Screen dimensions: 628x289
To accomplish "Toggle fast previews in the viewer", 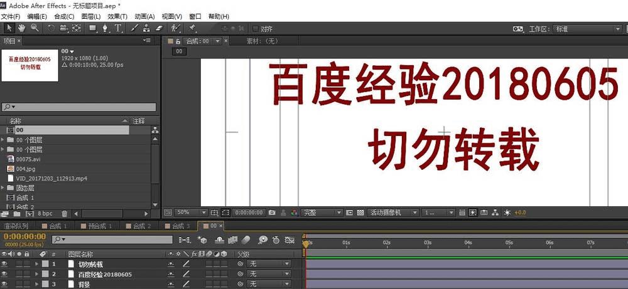I will pyautogui.click(x=474, y=213).
